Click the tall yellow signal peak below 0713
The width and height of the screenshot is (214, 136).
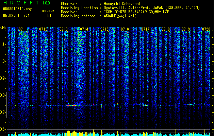71,133
